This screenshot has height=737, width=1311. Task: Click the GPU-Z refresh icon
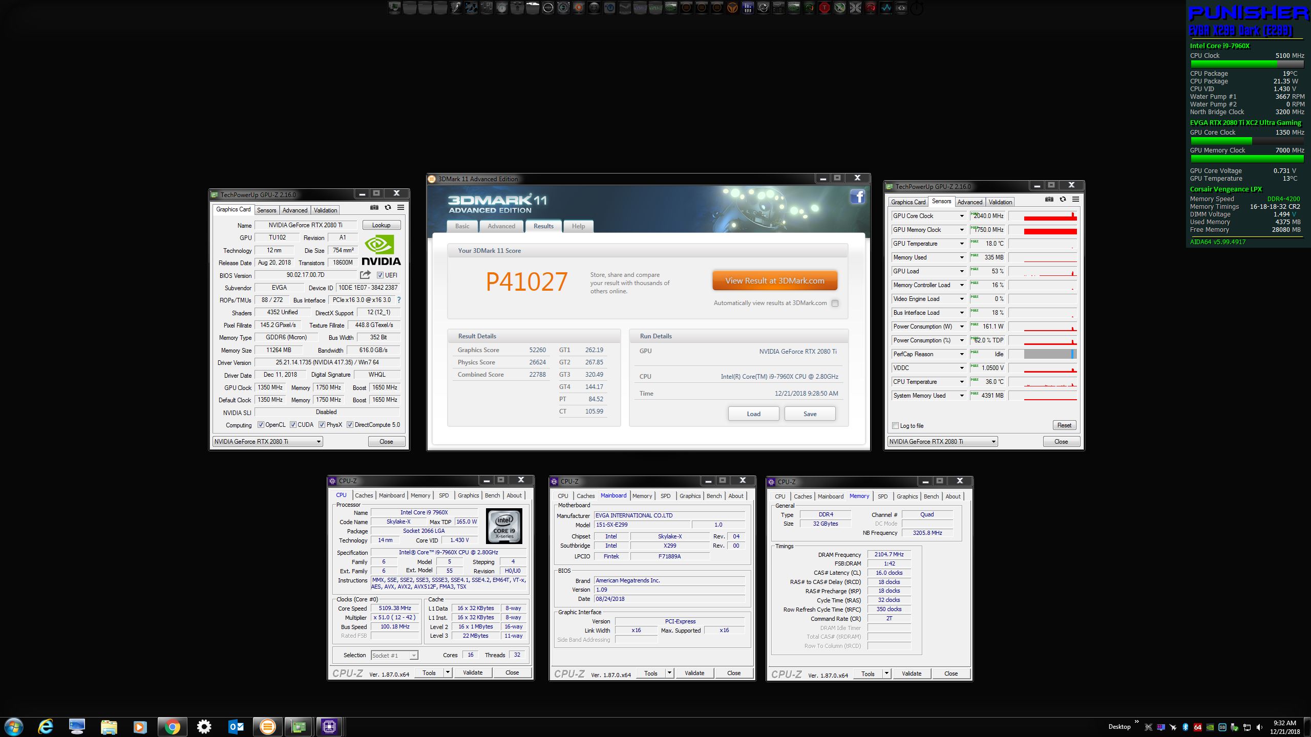pos(388,208)
